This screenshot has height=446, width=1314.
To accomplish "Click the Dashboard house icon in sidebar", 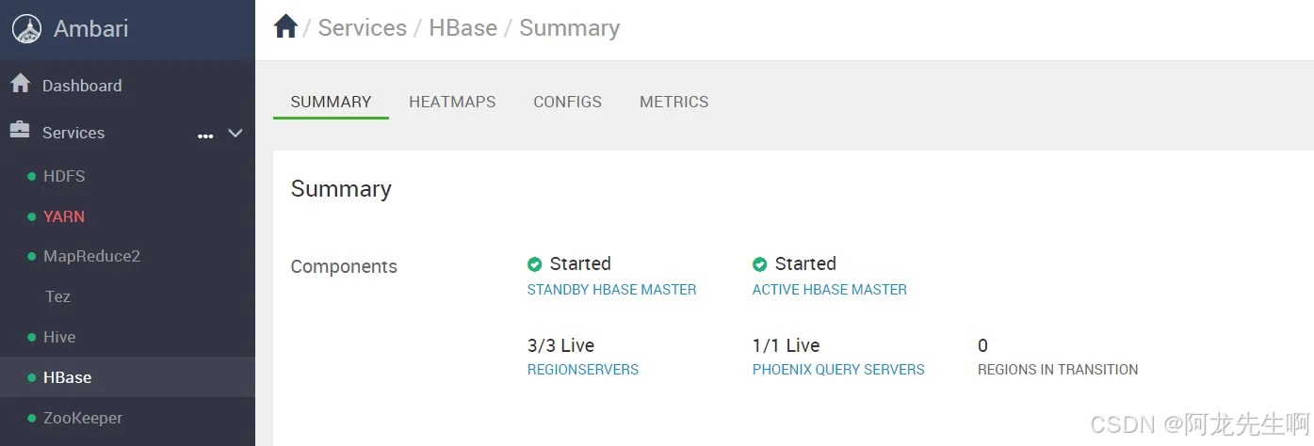I will click(20, 85).
